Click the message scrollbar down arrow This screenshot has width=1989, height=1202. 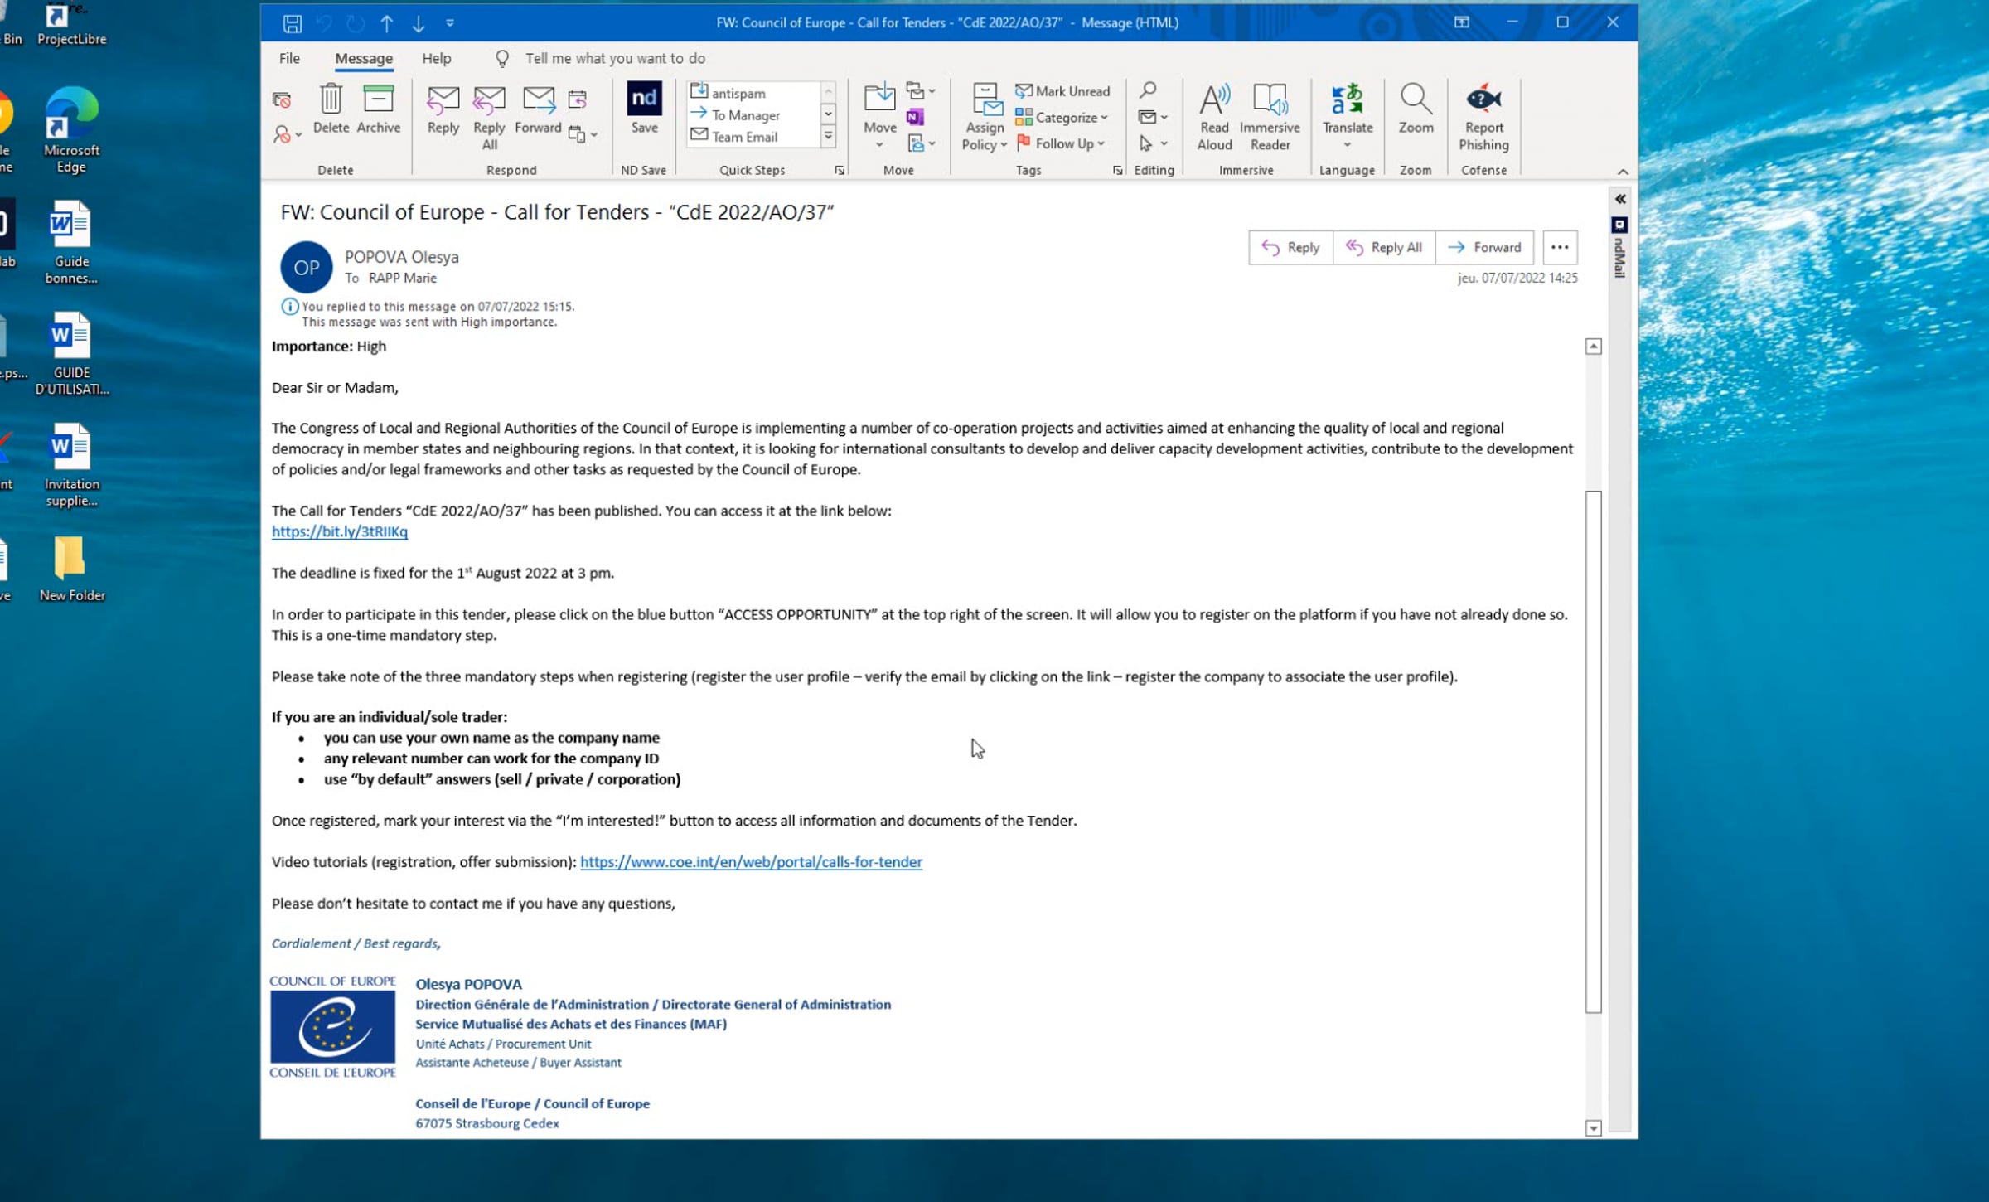[1593, 1128]
